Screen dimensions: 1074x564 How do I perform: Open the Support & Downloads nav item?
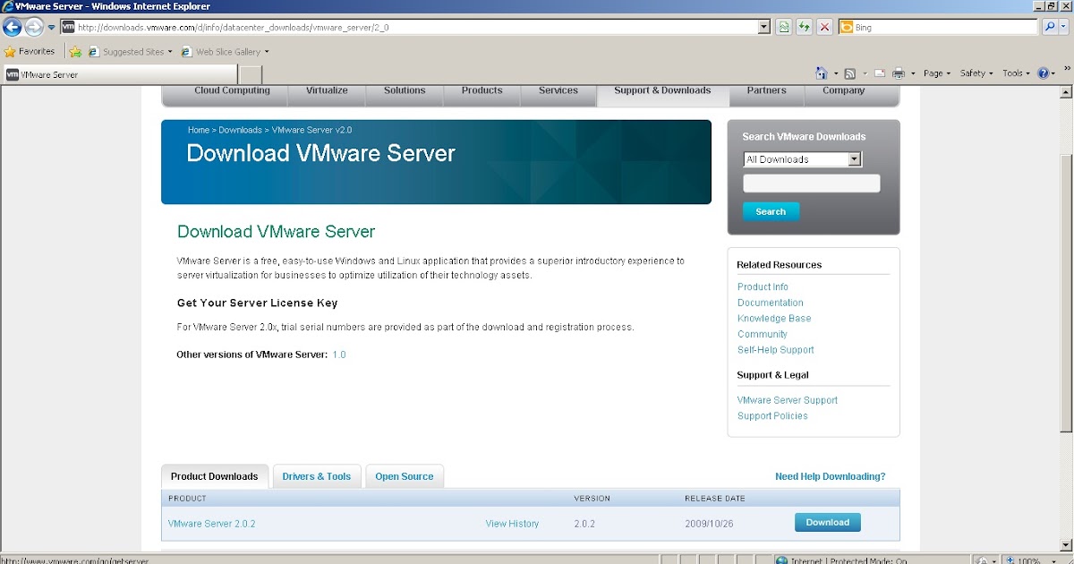point(662,90)
